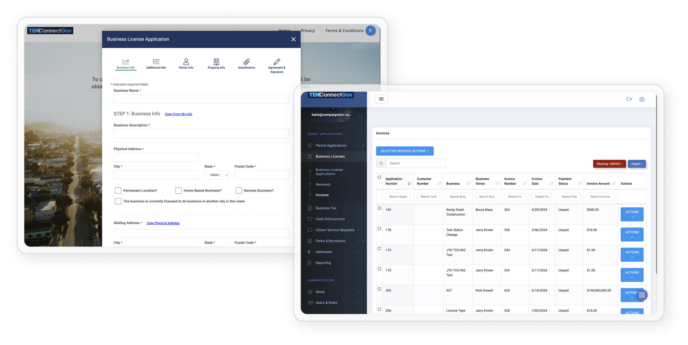This screenshot has width=688, height=345.
Task: Open the State dropdown under Physical Address
Action: [216, 175]
